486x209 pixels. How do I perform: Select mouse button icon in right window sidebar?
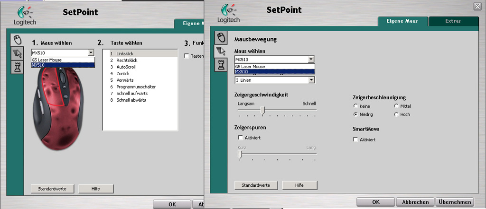pos(221,38)
